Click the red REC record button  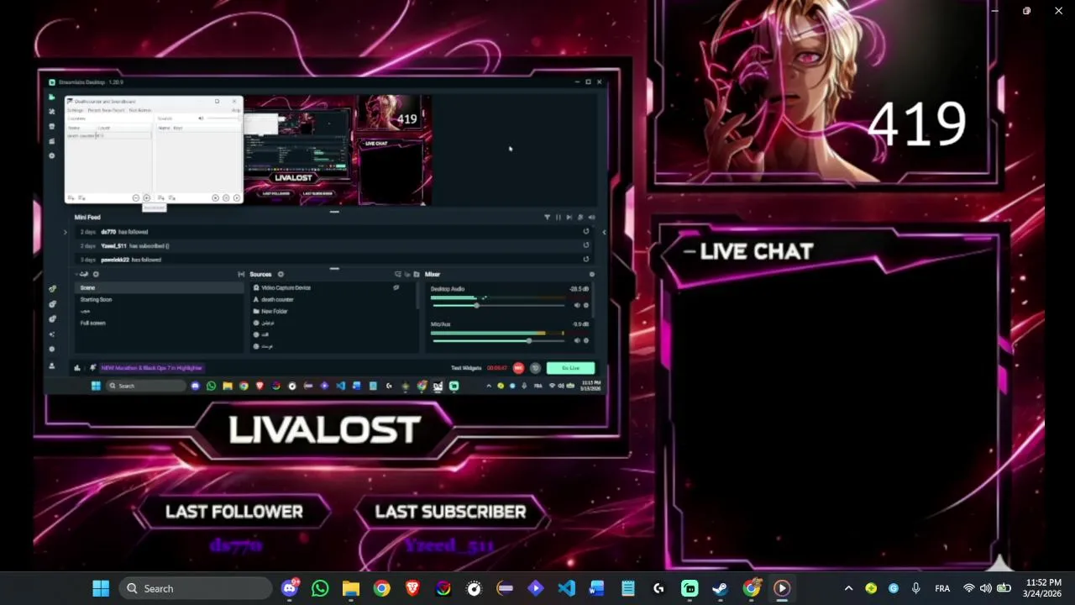518,368
